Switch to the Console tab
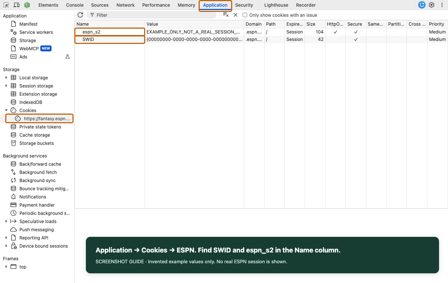The height and width of the screenshot is (283, 448). click(75, 5)
